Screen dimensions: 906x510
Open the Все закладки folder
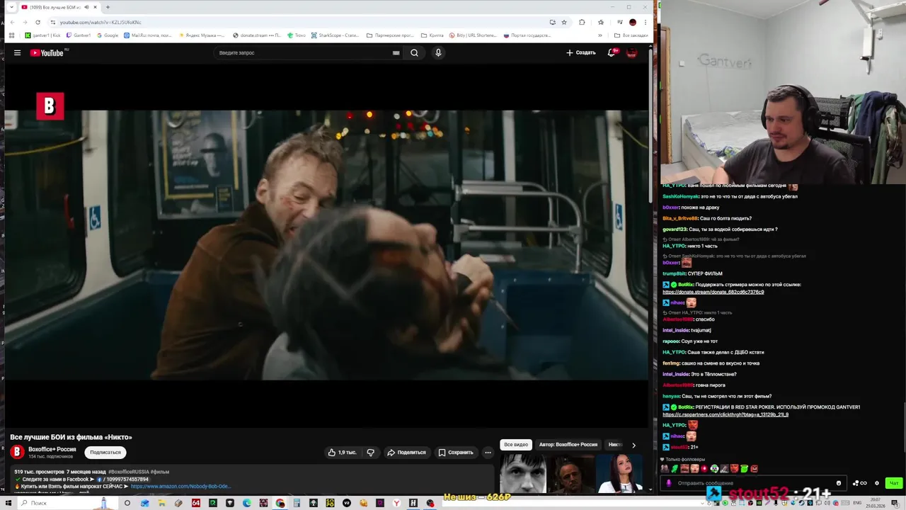pos(631,35)
